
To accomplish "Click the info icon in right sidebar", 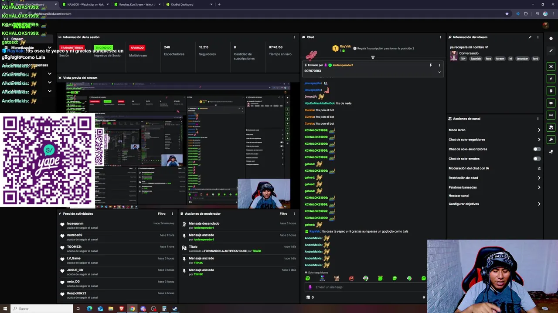I will pos(551,39).
